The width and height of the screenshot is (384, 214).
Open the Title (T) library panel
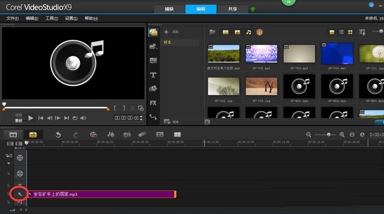(x=153, y=75)
